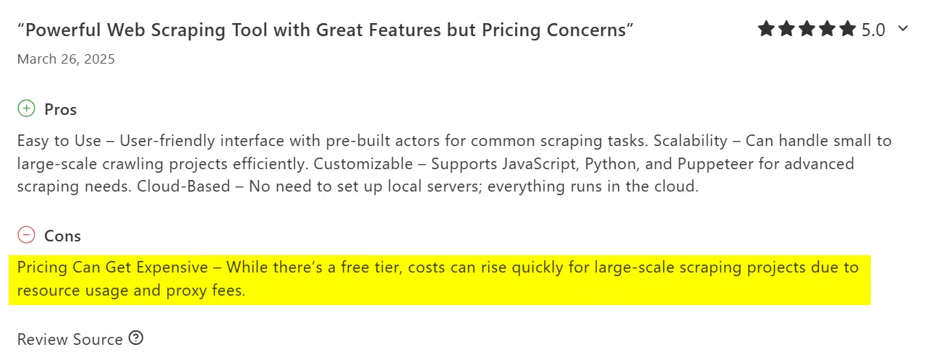Click the fourth star in the rating
Screen dimensions: 931x360
pos(827,30)
